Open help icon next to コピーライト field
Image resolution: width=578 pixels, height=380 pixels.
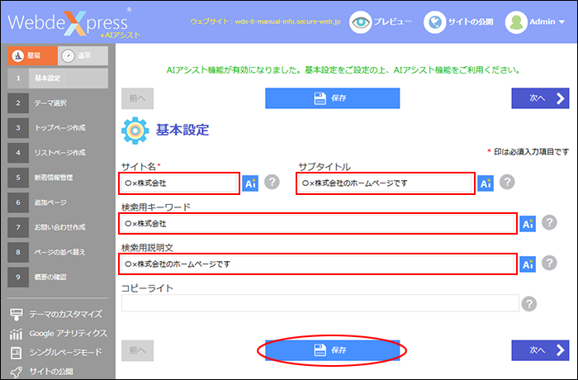coord(529,304)
